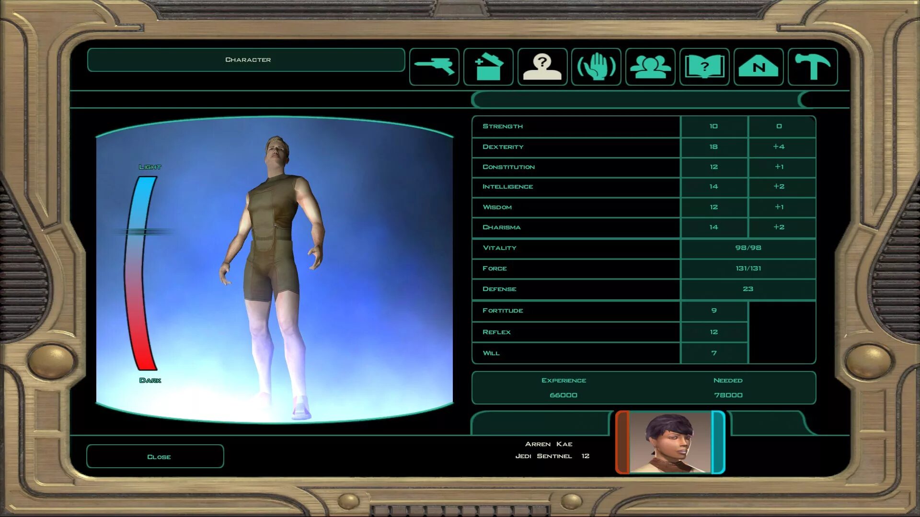Select the Charisma attribute row
Screen dimensions: 920x517
(x=575, y=227)
